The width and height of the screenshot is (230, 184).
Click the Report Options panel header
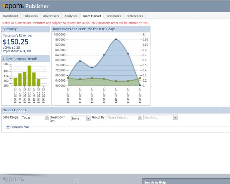[x=14, y=110]
